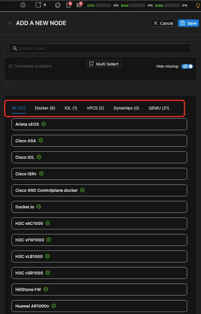This screenshot has width=201, height=314.
Task: Toggle the Hide missing switch
Action: [x=187, y=66]
